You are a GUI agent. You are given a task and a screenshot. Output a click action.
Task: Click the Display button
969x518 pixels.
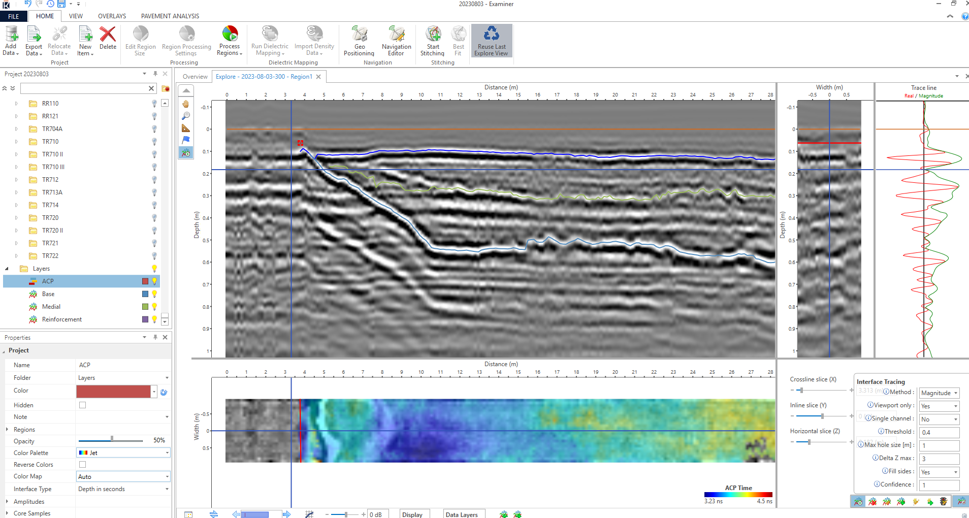pyautogui.click(x=412, y=514)
